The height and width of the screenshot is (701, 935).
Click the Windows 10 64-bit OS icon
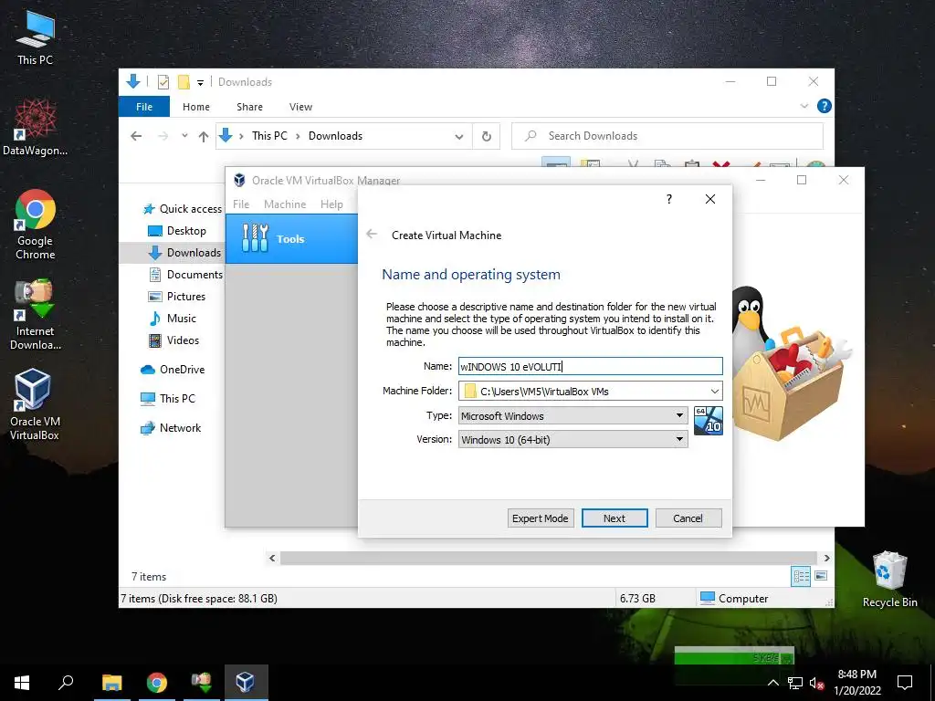click(709, 421)
